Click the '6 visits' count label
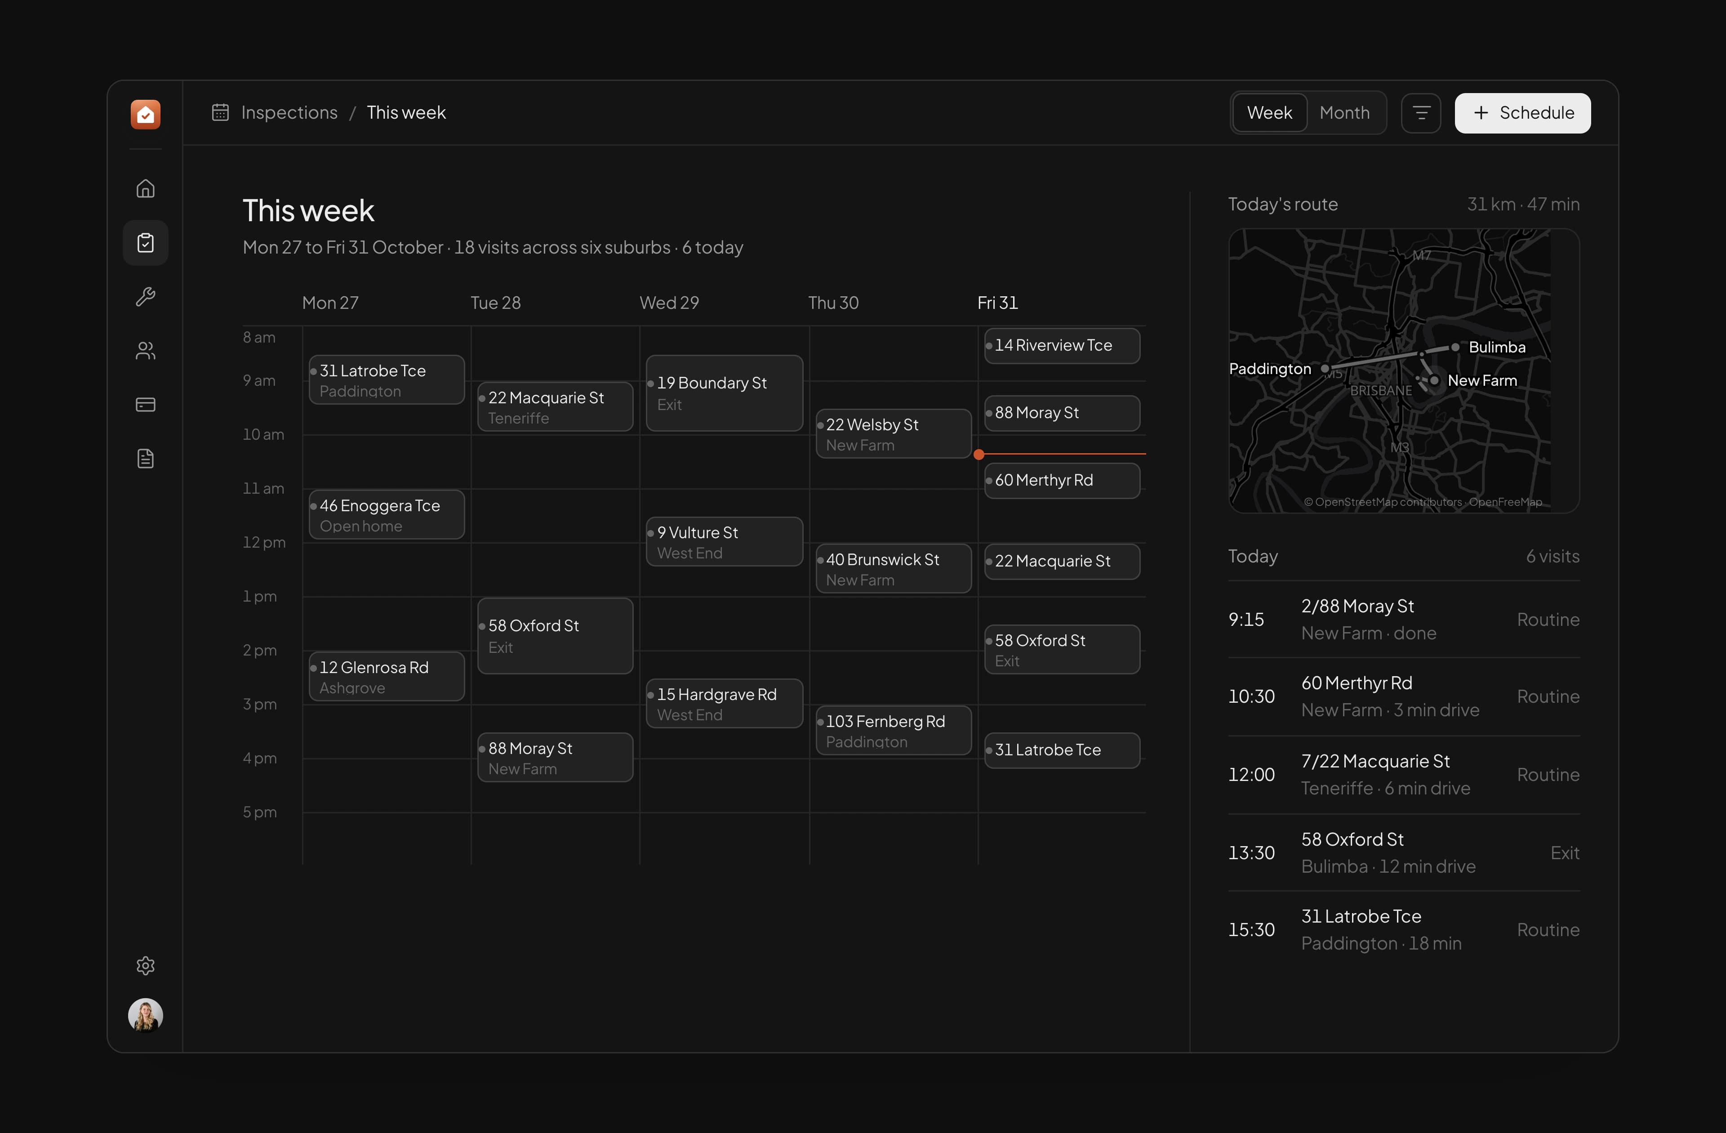The height and width of the screenshot is (1133, 1726). coord(1553,556)
